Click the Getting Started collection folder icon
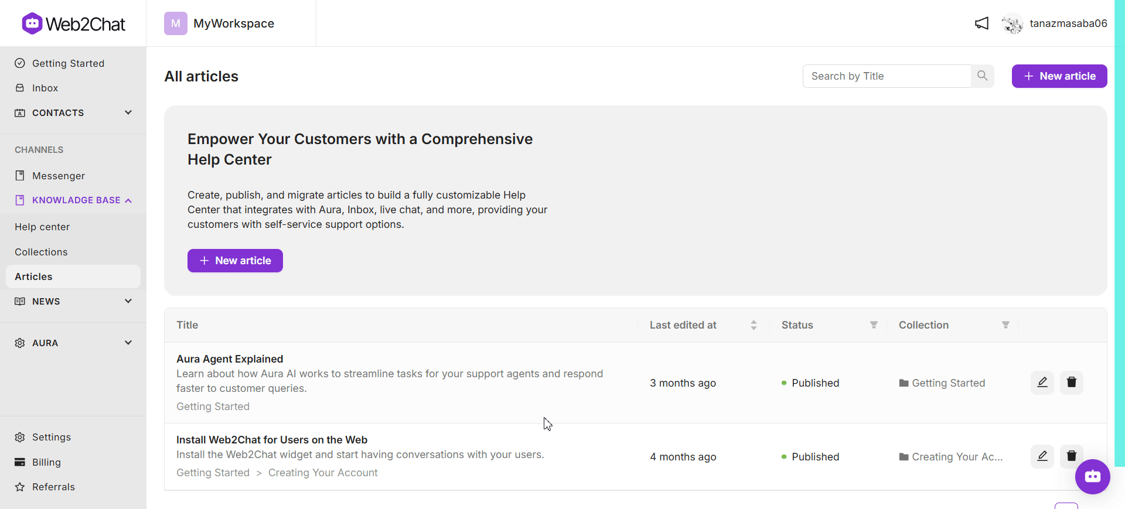Viewport: 1125px width, 509px height. point(904,383)
